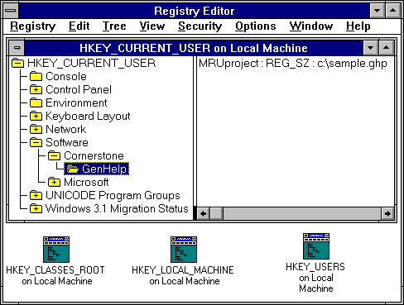Expand the Keyboard Layout key

[36, 116]
